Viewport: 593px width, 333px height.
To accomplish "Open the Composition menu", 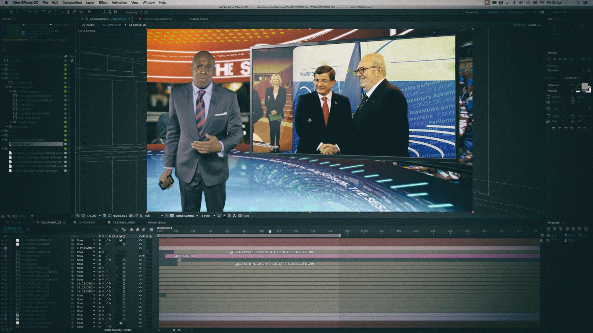I will (72, 3).
